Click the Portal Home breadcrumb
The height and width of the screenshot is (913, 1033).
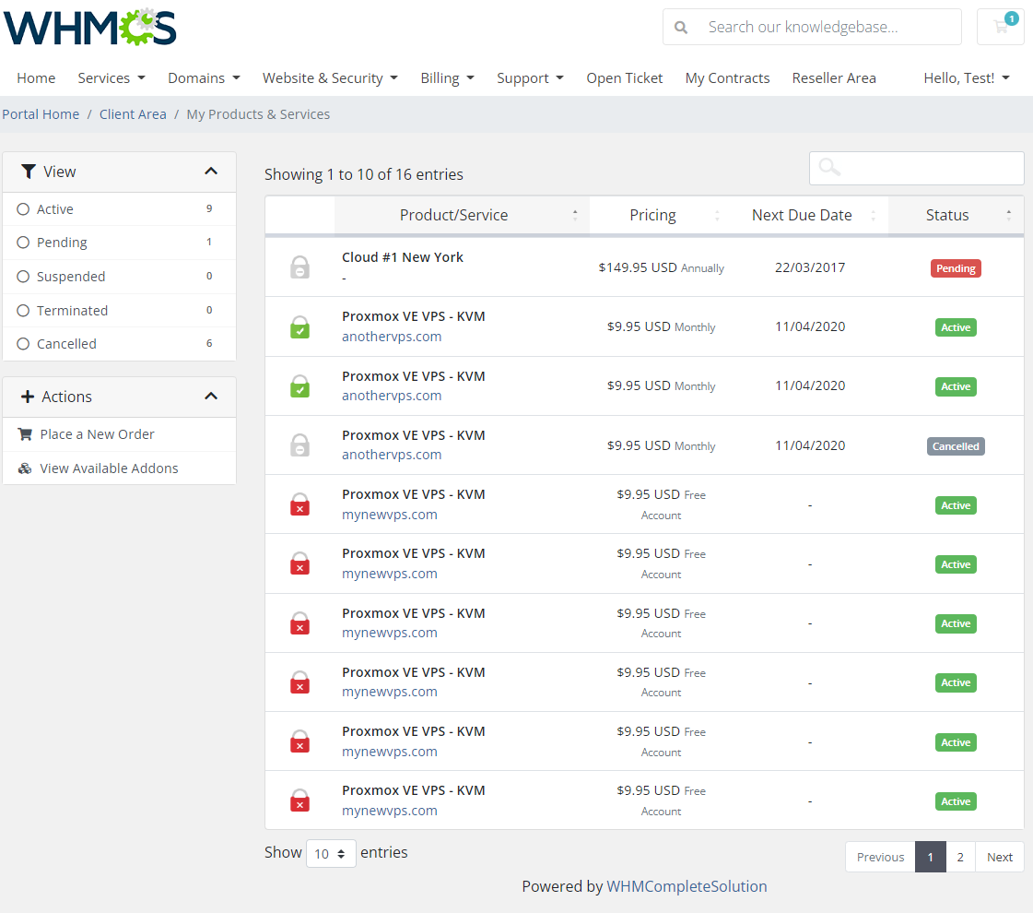pyautogui.click(x=41, y=114)
